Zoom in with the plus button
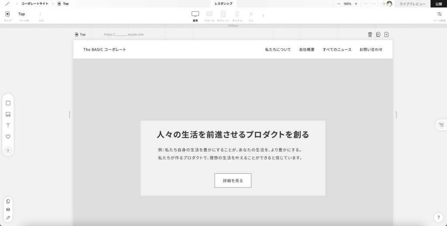 click(x=356, y=3)
